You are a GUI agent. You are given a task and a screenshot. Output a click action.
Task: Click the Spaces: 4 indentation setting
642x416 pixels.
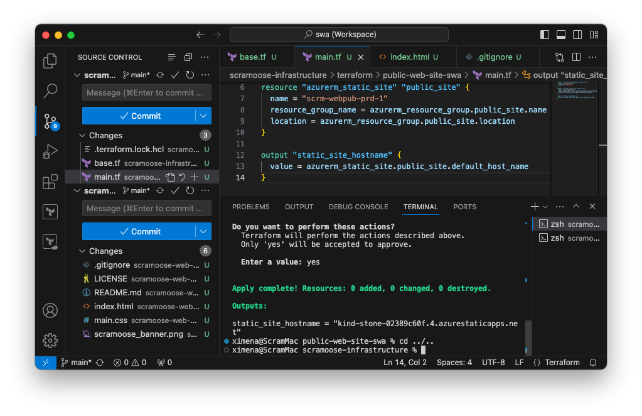tap(454, 363)
